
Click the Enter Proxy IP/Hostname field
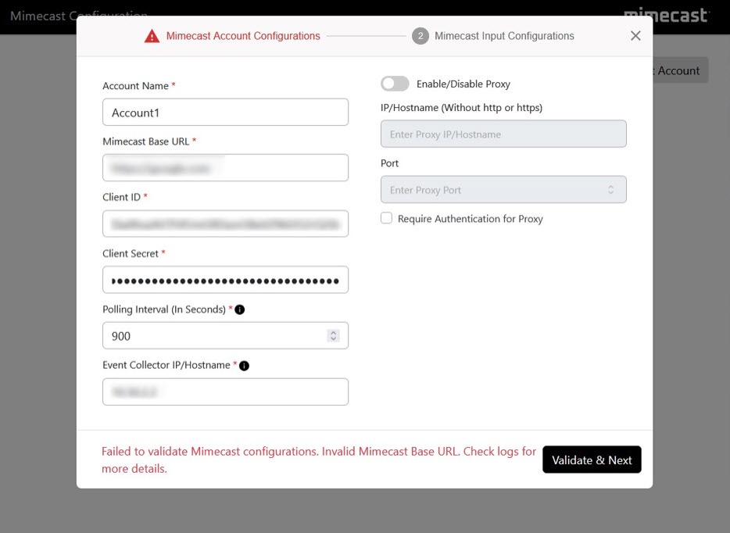(503, 134)
